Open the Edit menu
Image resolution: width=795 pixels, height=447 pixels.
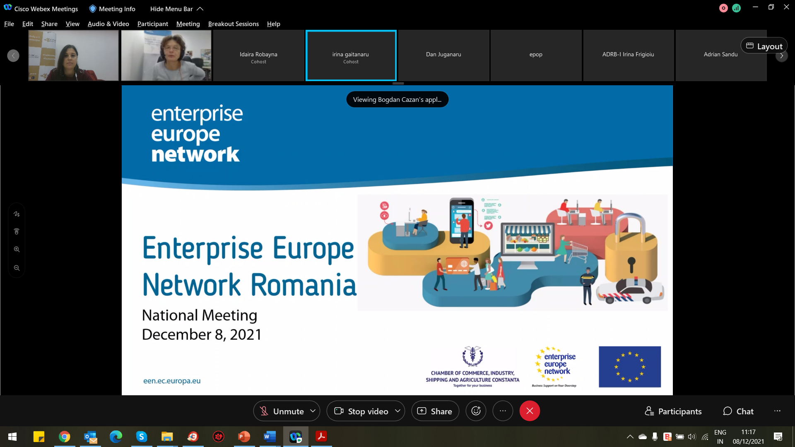pyautogui.click(x=28, y=24)
